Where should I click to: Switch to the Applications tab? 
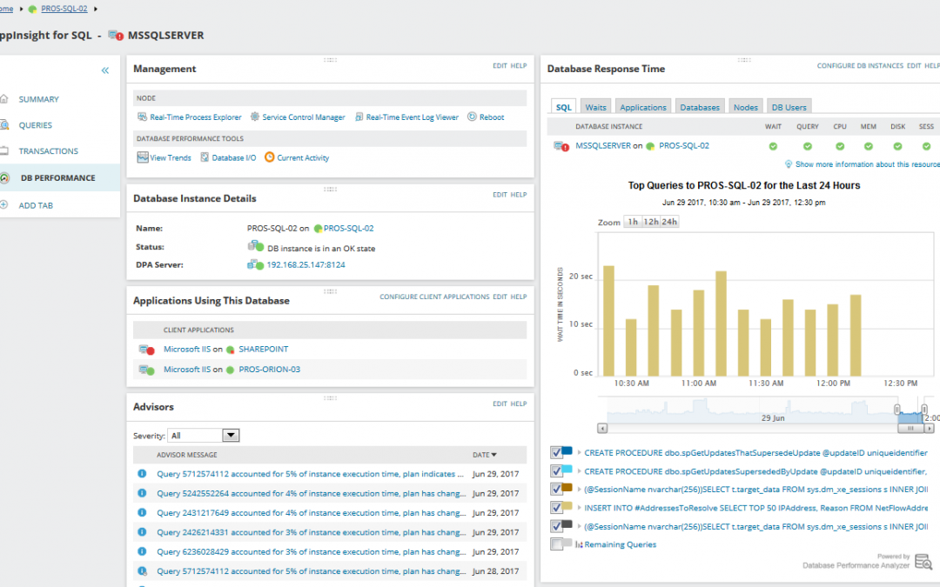tap(642, 107)
